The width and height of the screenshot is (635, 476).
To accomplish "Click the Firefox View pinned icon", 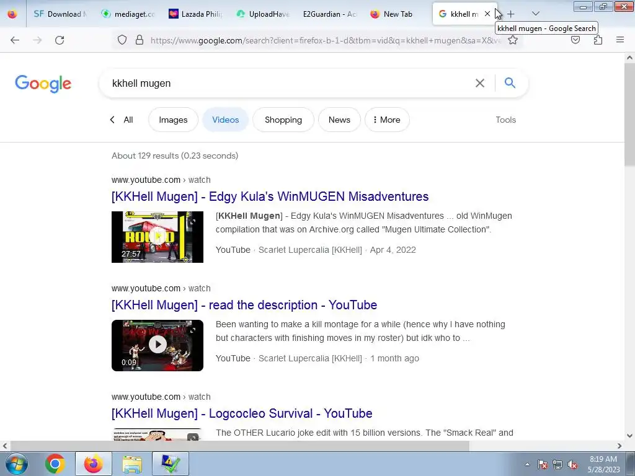I will click(x=12, y=14).
